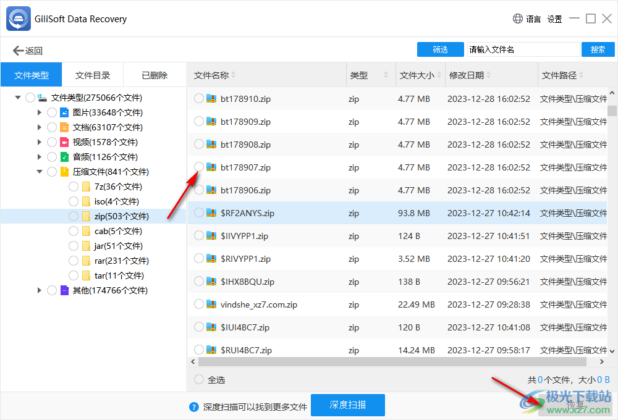618x420 pixels.
Task: Click the GiliSoft Data Recovery logo icon
Action: pyautogui.click(x=17, y=19)
